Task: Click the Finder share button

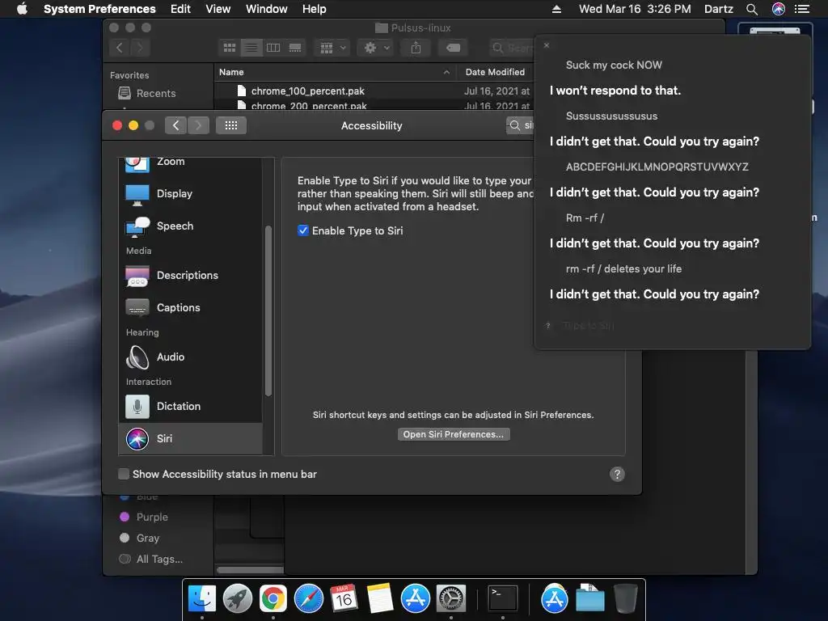Action: [x=416, y=48]
